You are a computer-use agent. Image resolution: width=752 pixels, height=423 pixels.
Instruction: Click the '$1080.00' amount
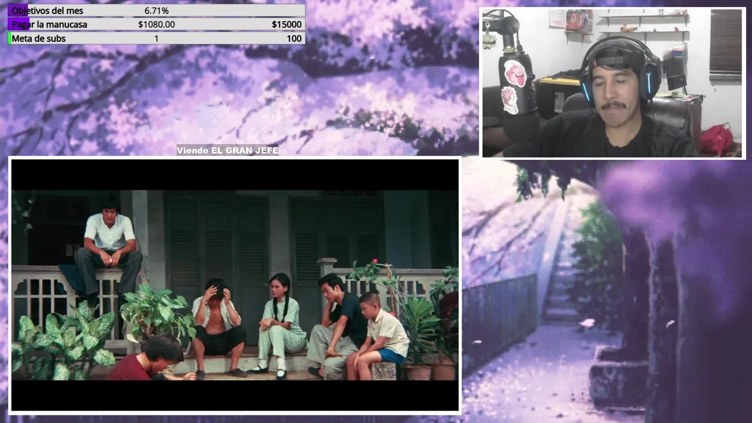[156, 24]
